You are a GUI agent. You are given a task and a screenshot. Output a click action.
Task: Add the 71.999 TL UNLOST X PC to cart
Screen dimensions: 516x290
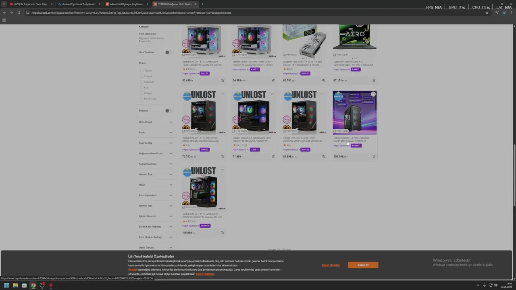273,156
